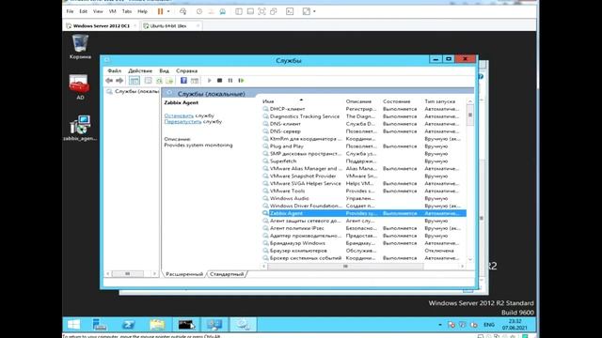Screen dimensions: 602x338
Task: Start the selected service with the play icon
Action: [x=209, y=81]
